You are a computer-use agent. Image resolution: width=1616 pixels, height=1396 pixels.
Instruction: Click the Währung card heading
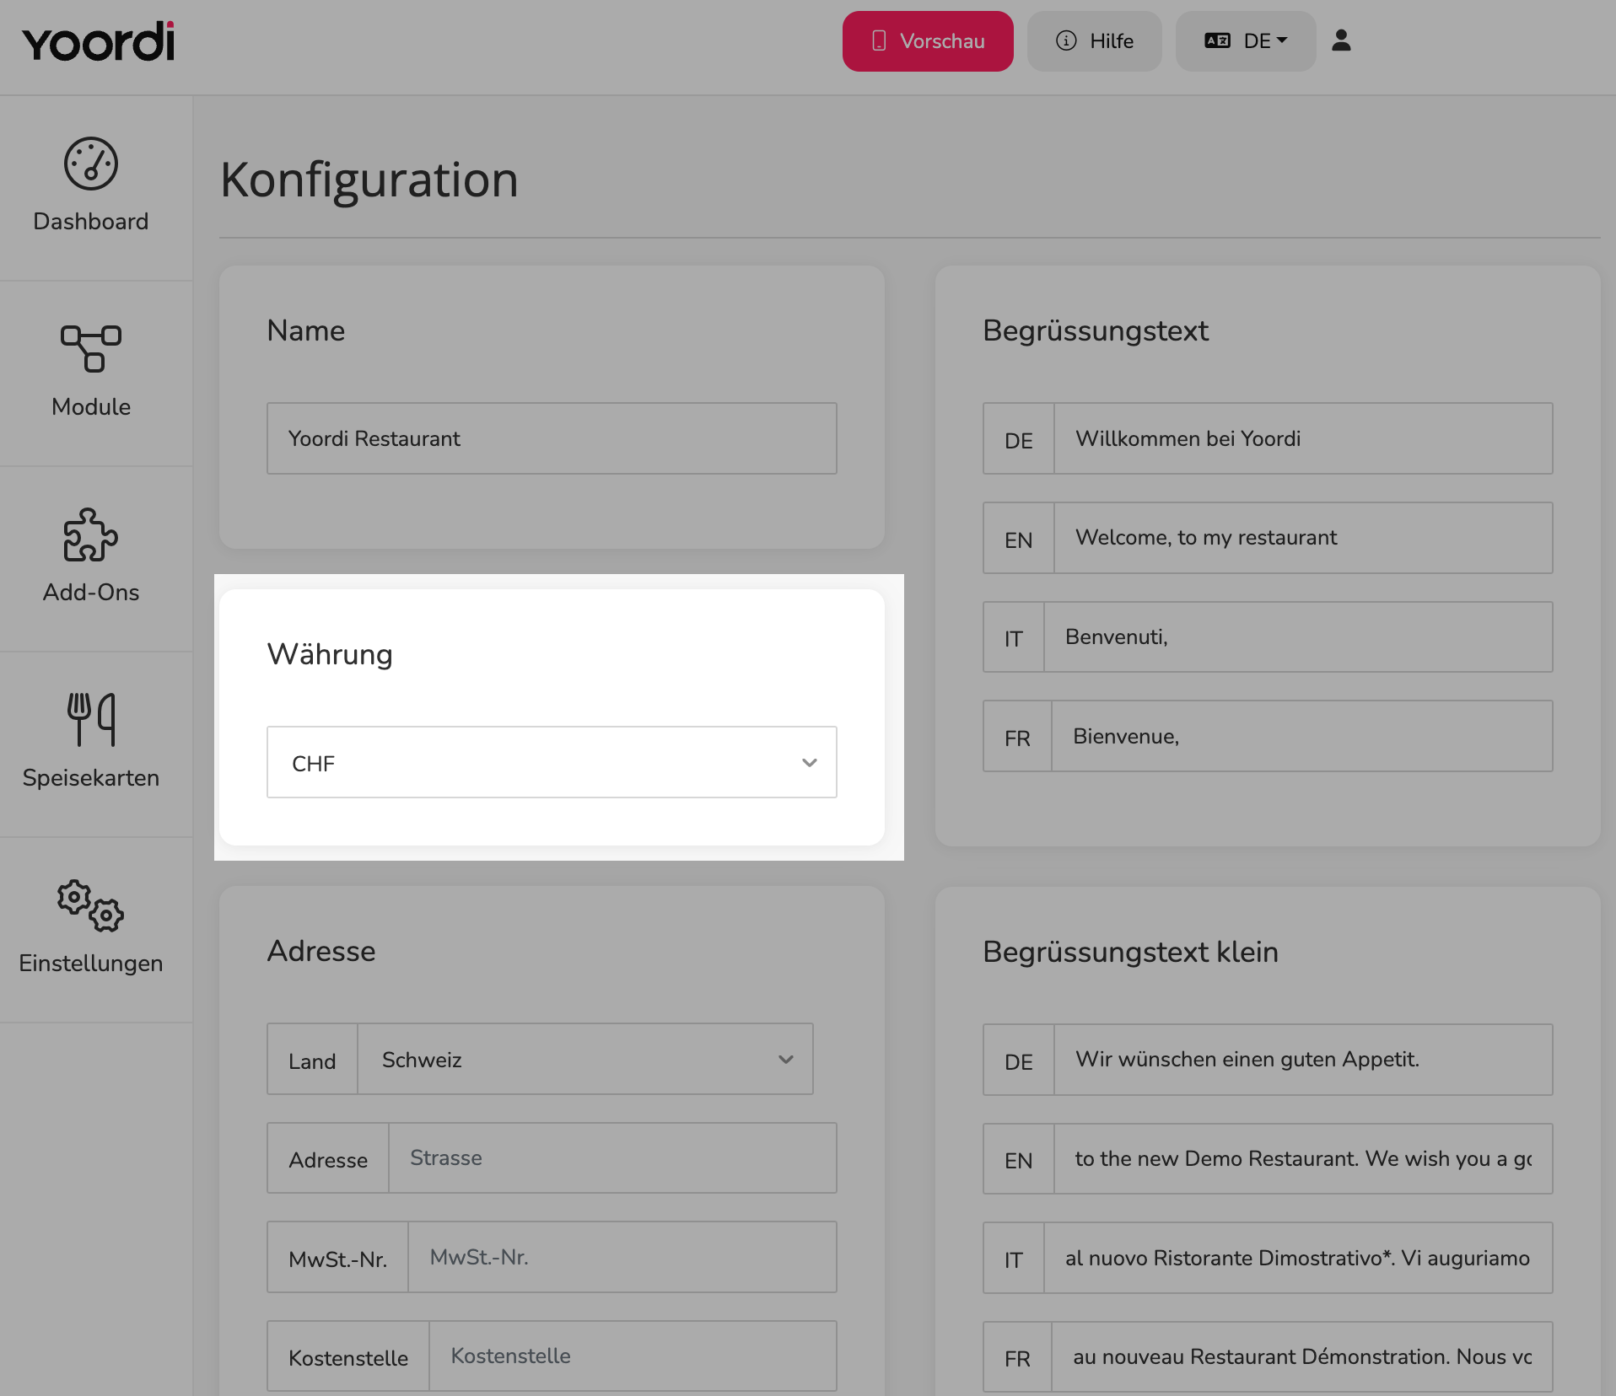[330, 654]
